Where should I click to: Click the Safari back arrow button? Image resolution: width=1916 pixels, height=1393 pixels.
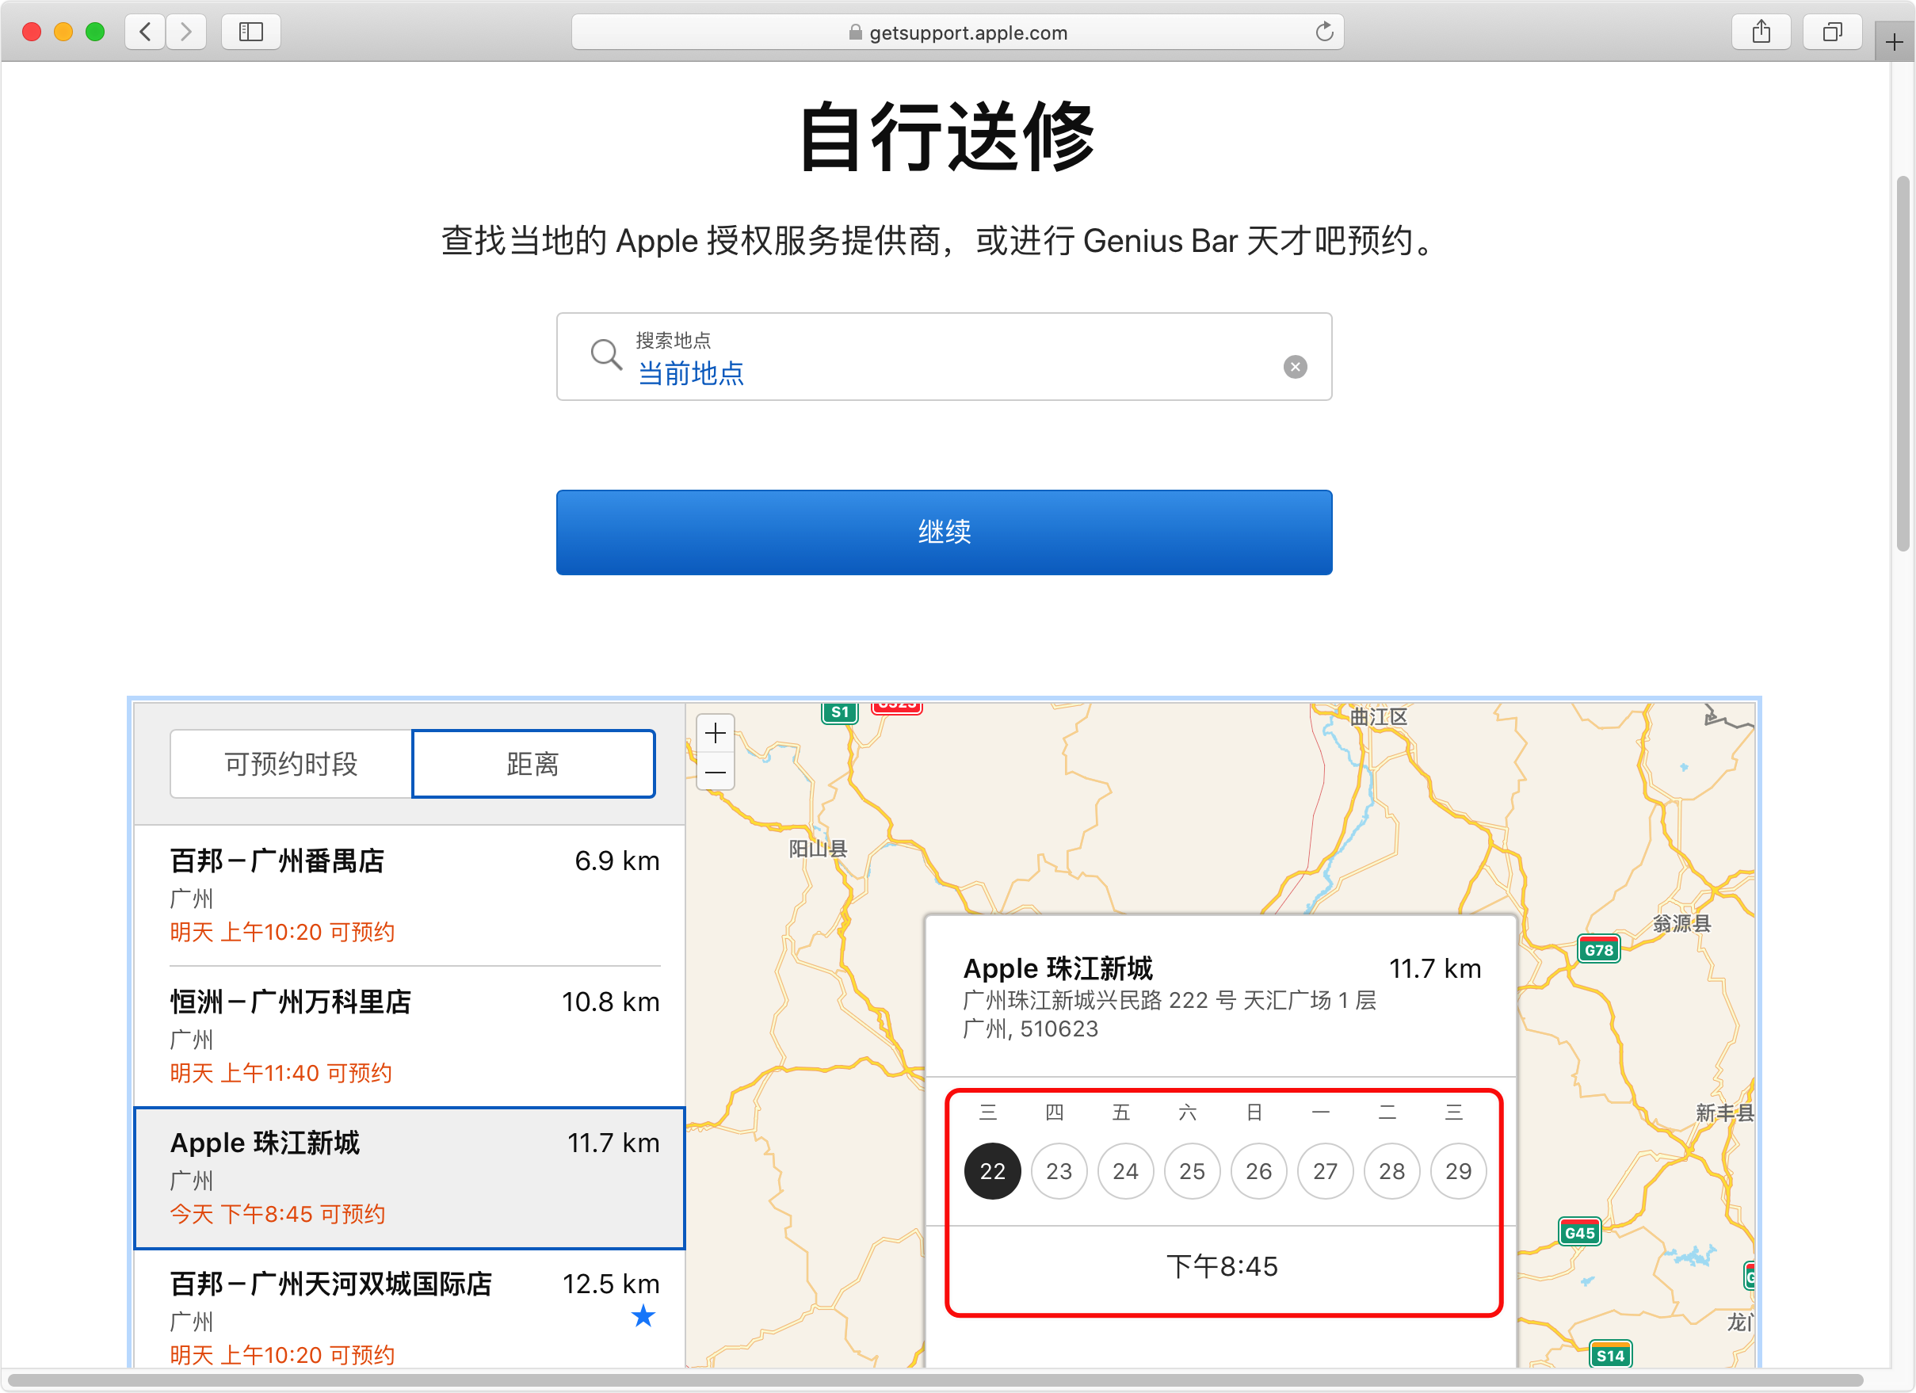pyautogui.click(x=145, y=32)
